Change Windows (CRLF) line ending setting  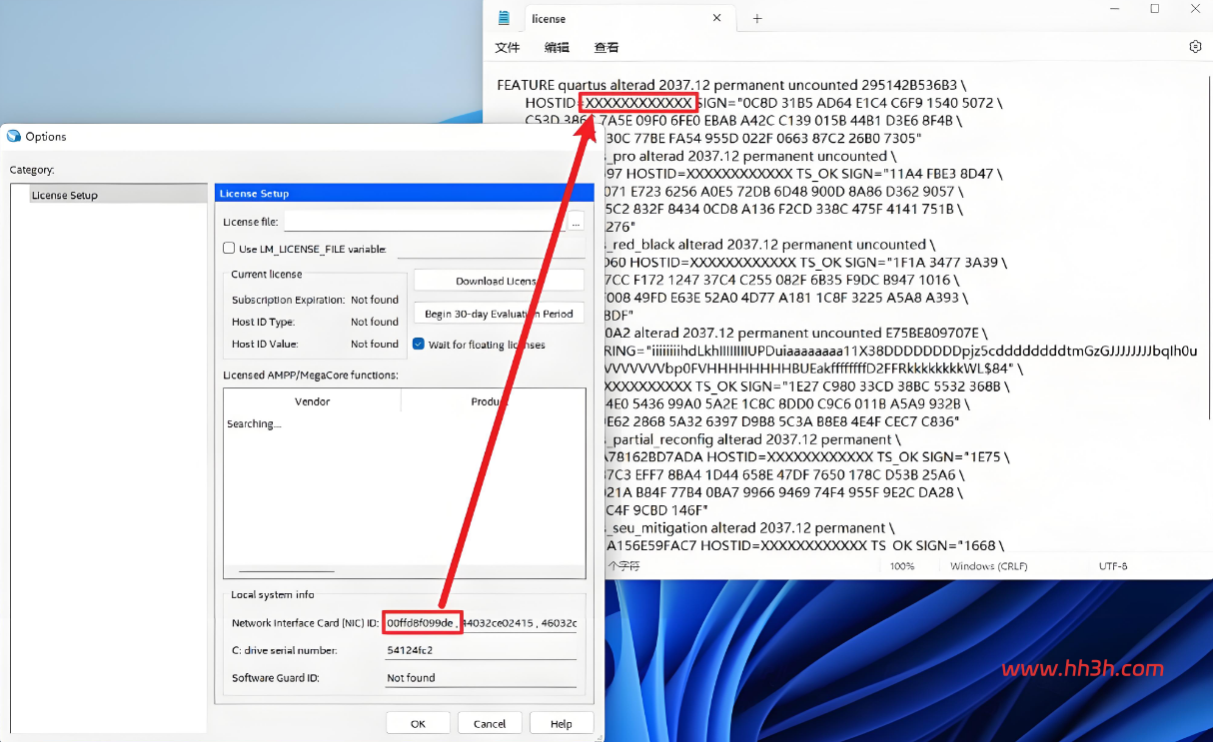click(x=987, y=566)
